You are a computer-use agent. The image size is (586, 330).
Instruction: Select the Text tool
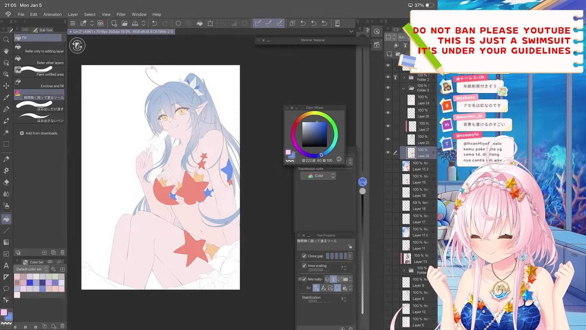(6, 266)
